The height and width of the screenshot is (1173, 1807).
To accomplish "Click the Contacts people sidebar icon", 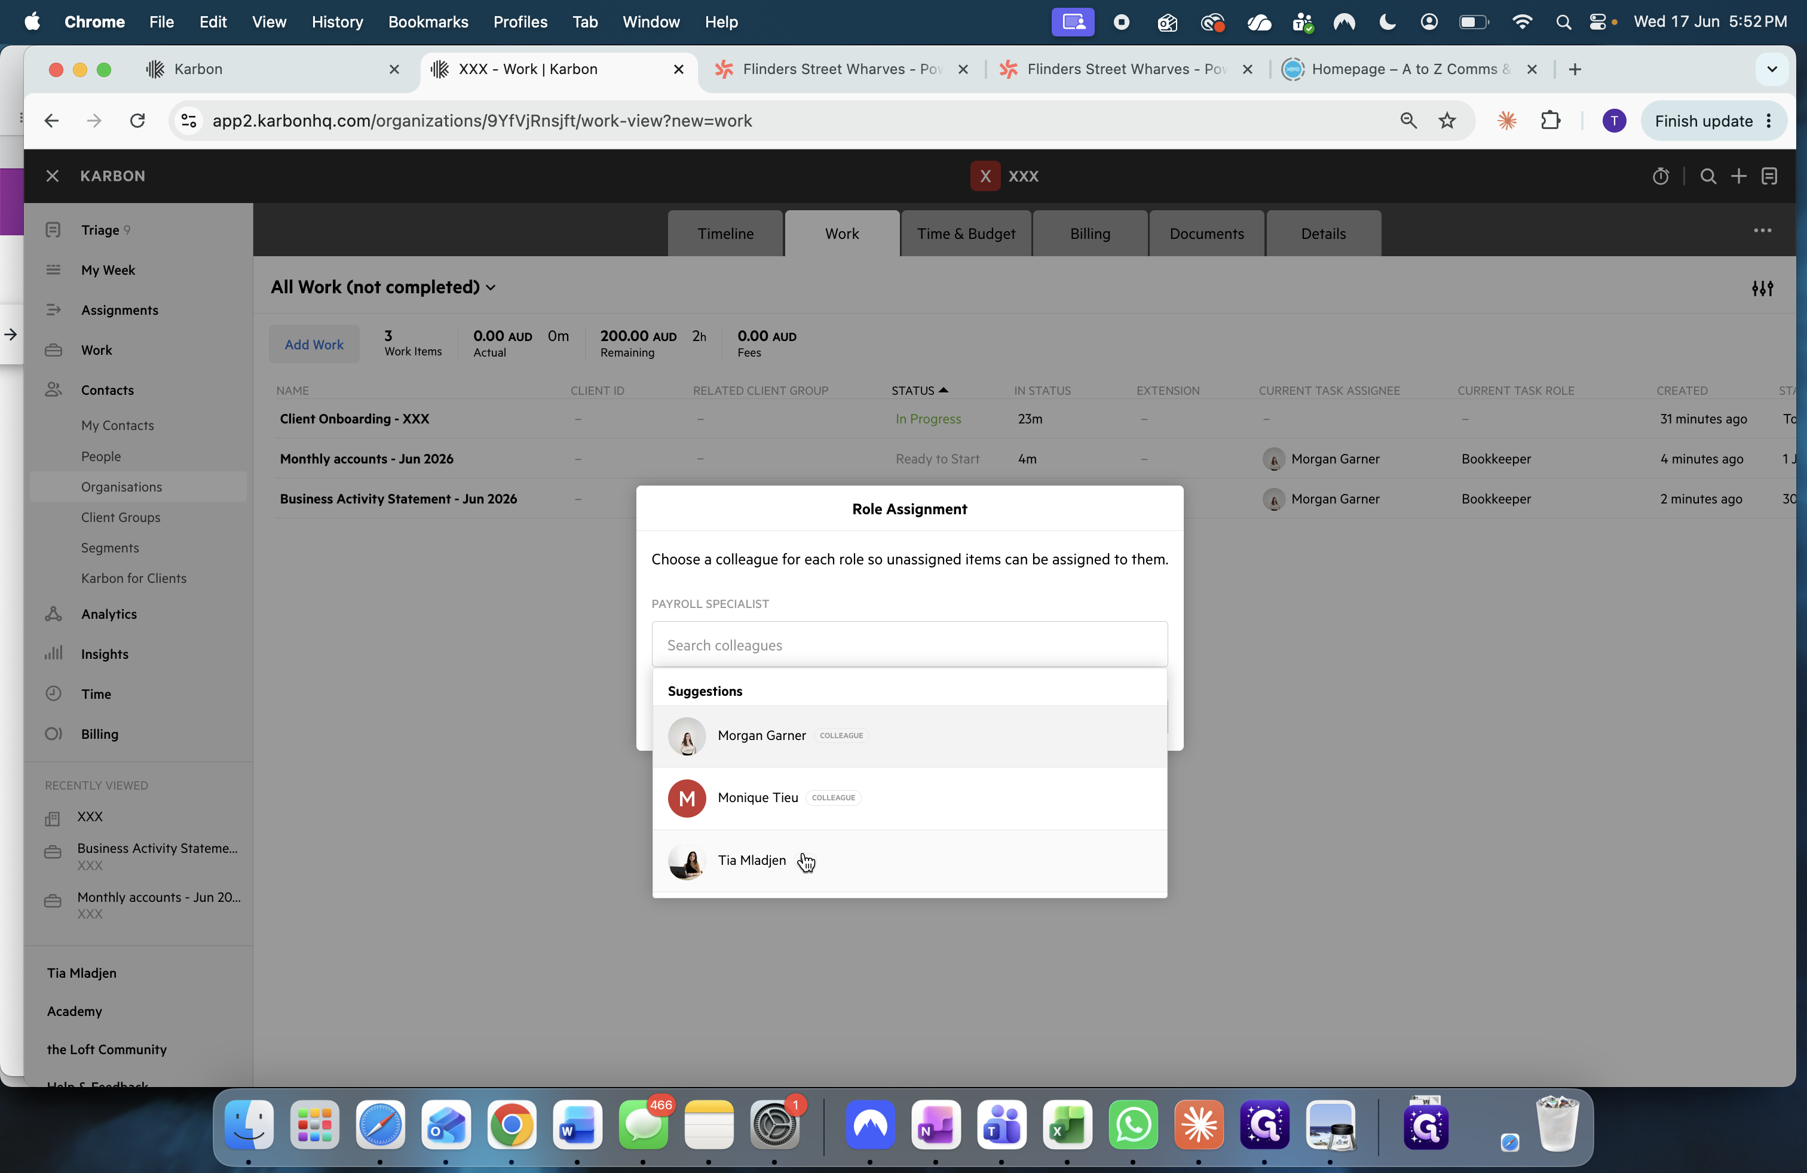I will click(x=53, y=390).
